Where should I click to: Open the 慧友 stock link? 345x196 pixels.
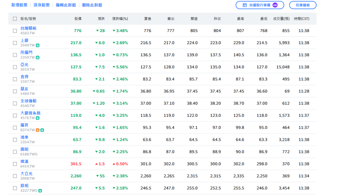coord(24,89)
